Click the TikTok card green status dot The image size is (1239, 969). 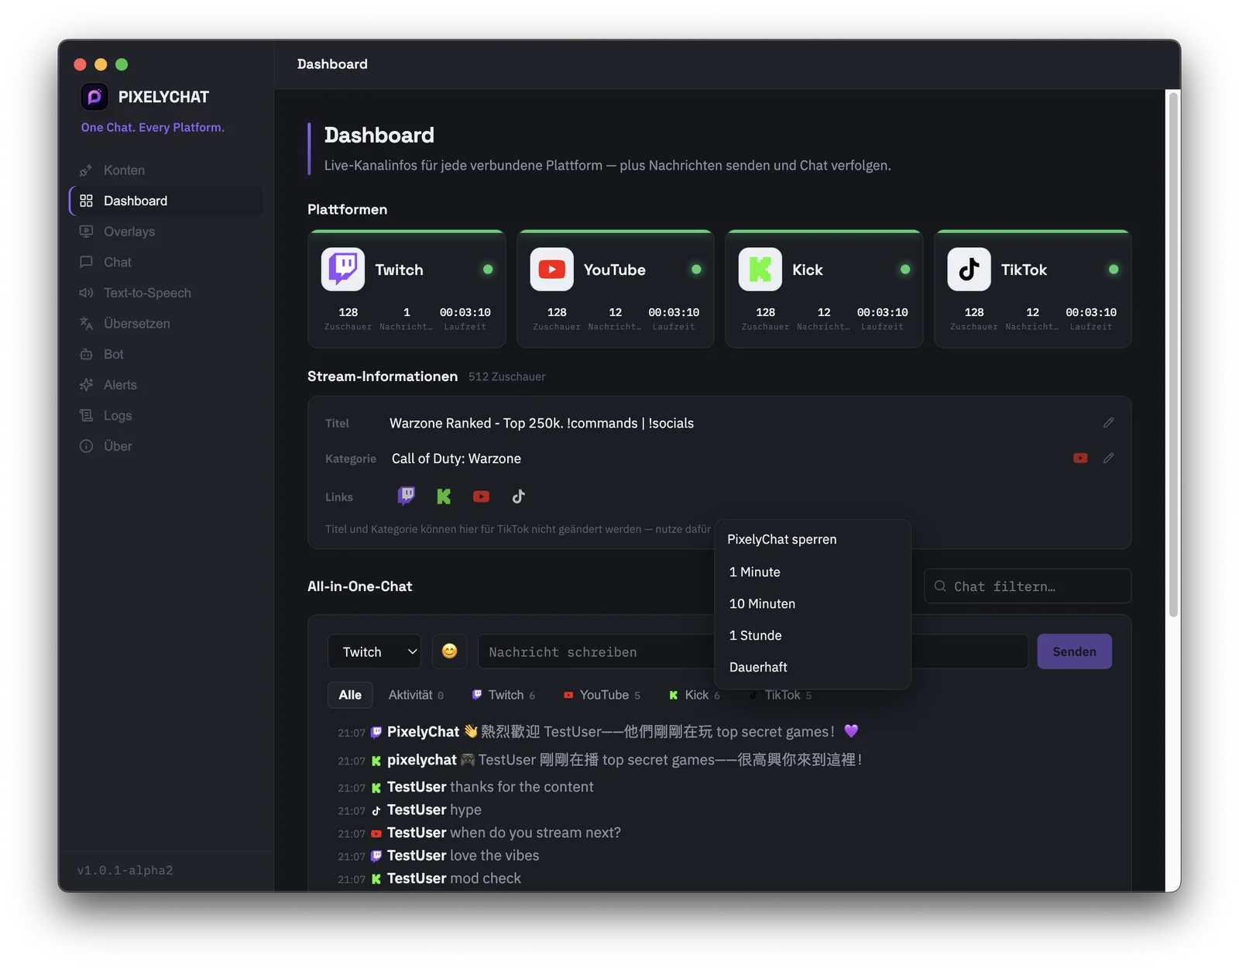(1114, 270)
